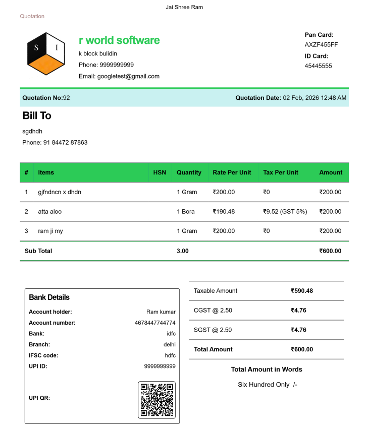Select the HSN column header
The height and width of the screenshot is (430, 370).
click(160, 172)
